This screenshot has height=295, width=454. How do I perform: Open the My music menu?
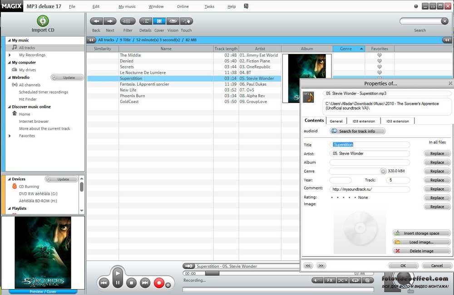click(x=127, y=6)
